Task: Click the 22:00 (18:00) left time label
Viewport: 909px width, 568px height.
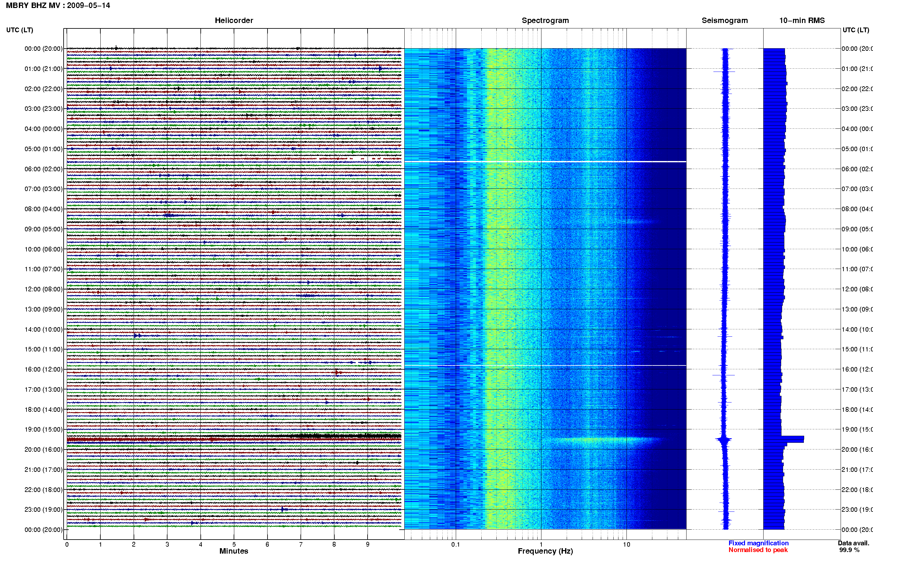Action: pyautogui.click(x=43, y=490)
